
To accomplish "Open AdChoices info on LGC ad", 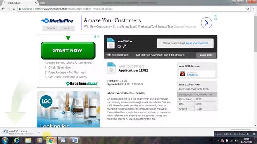I will (x=95, y=92).
